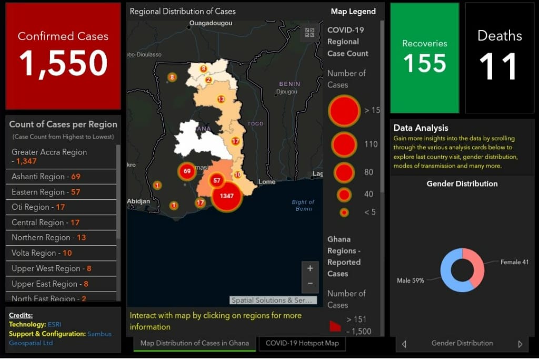Visit Sambus Geospatial Ltd link

click(99, 334)
